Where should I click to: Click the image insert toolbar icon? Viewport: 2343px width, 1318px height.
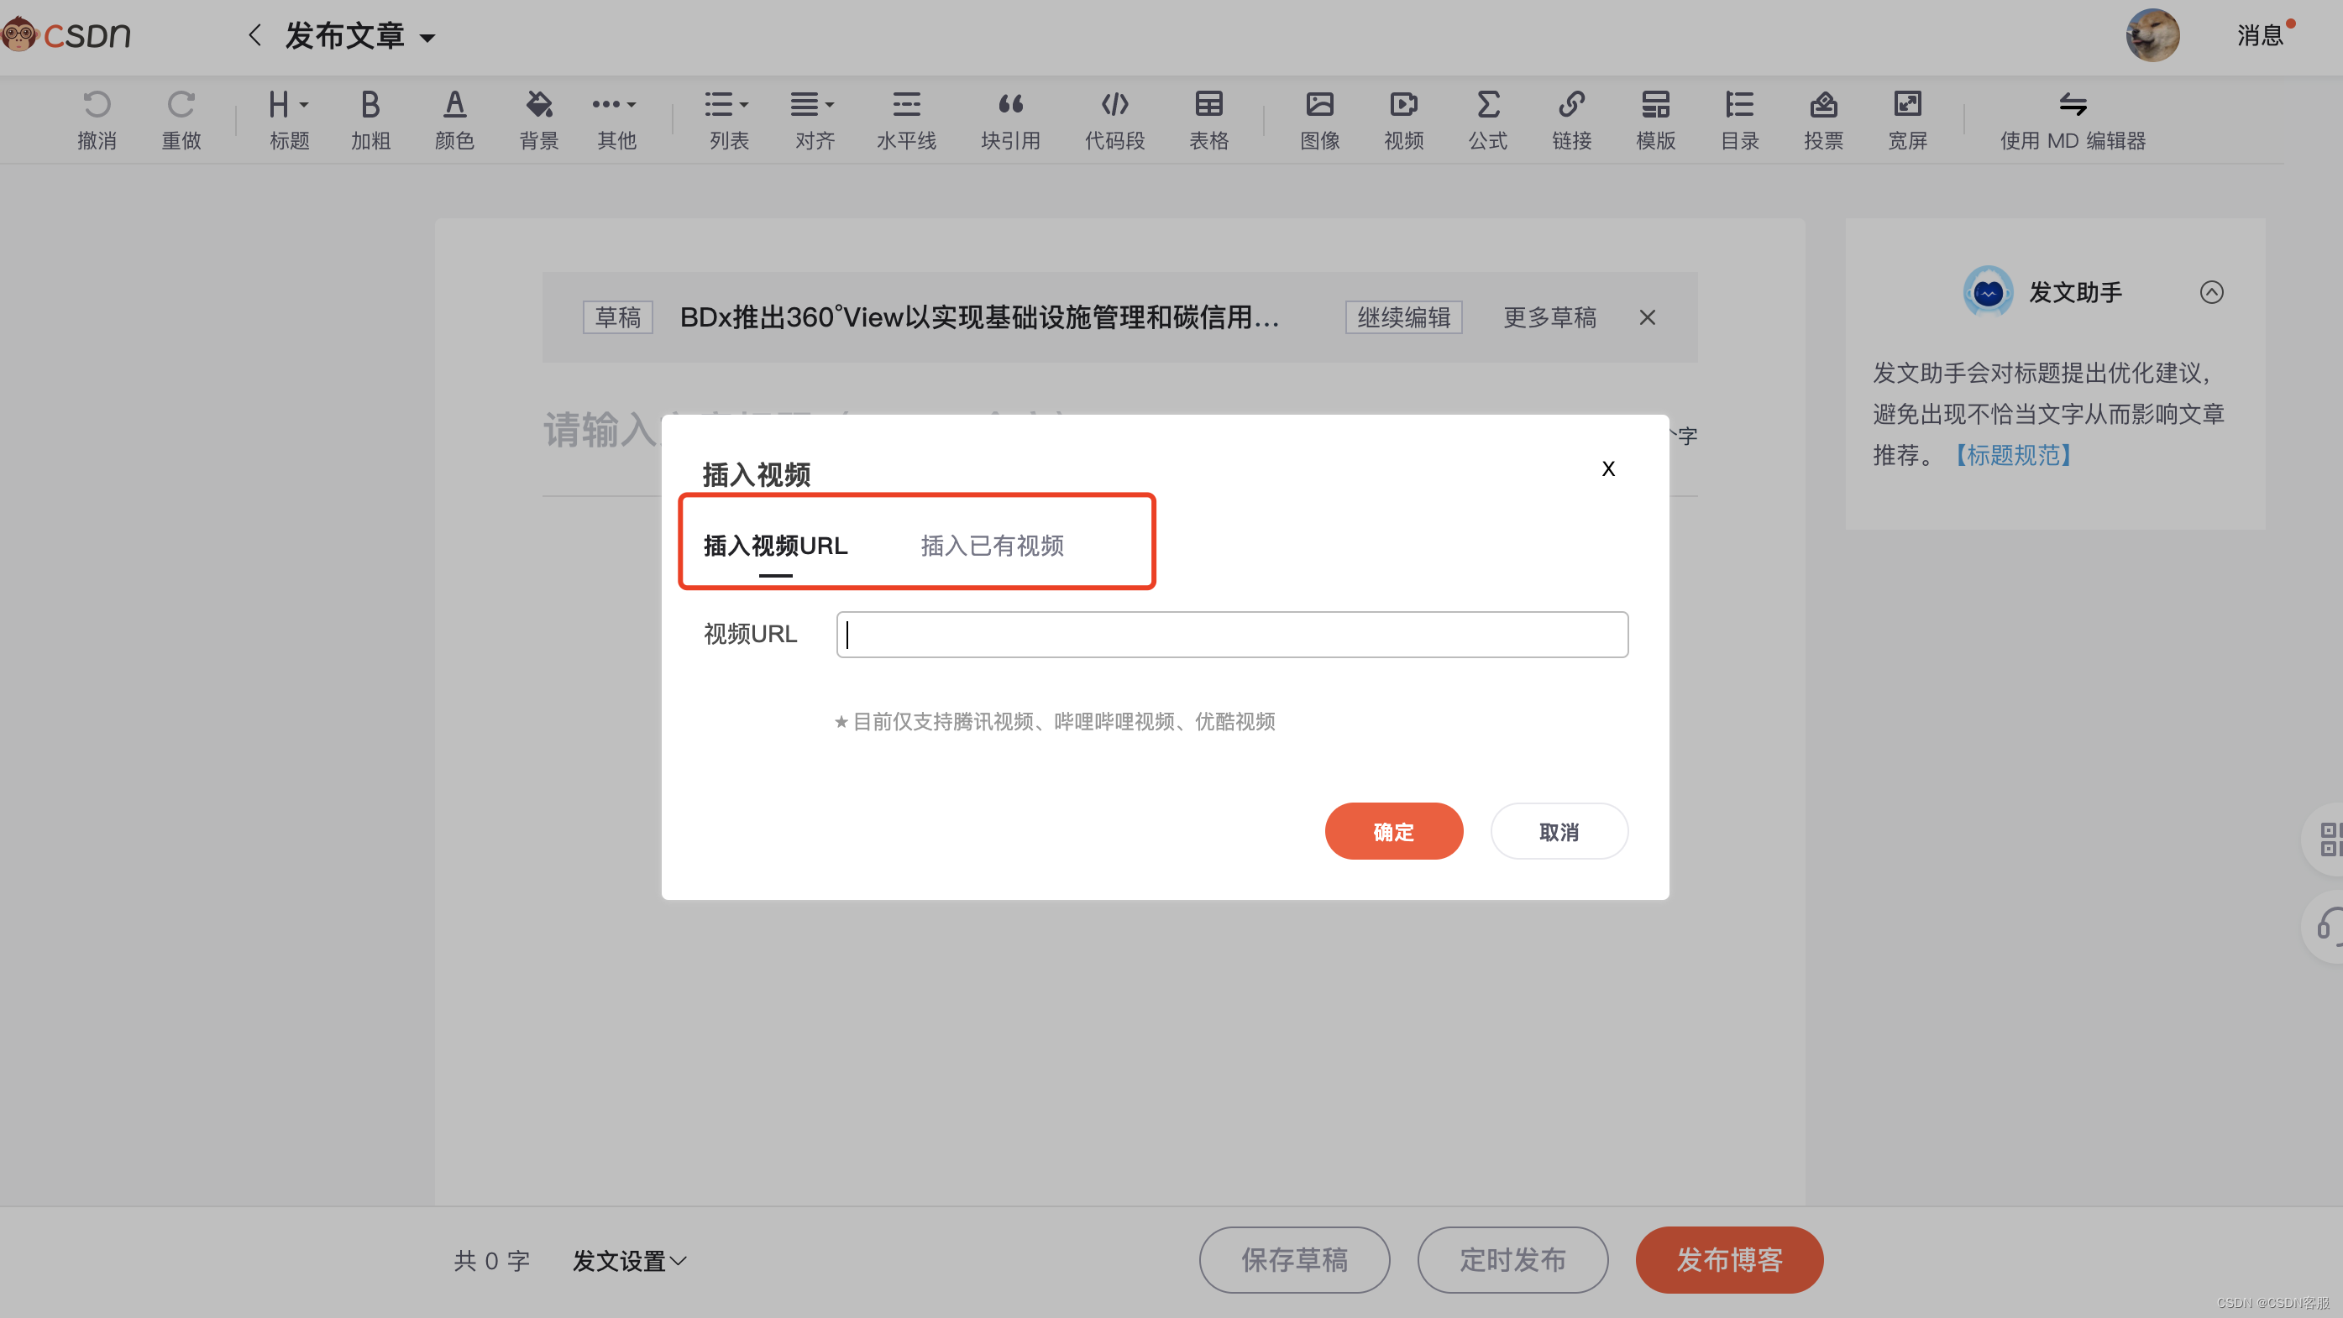tap(1318, 107)
